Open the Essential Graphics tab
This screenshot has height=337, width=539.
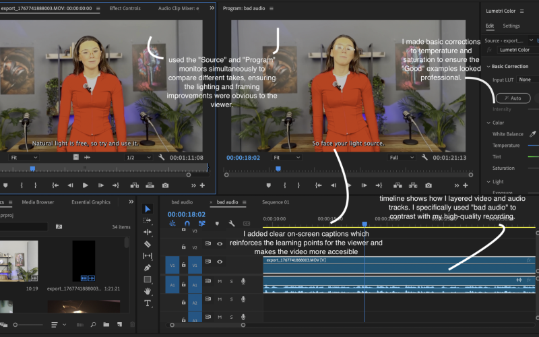[90, 202]
